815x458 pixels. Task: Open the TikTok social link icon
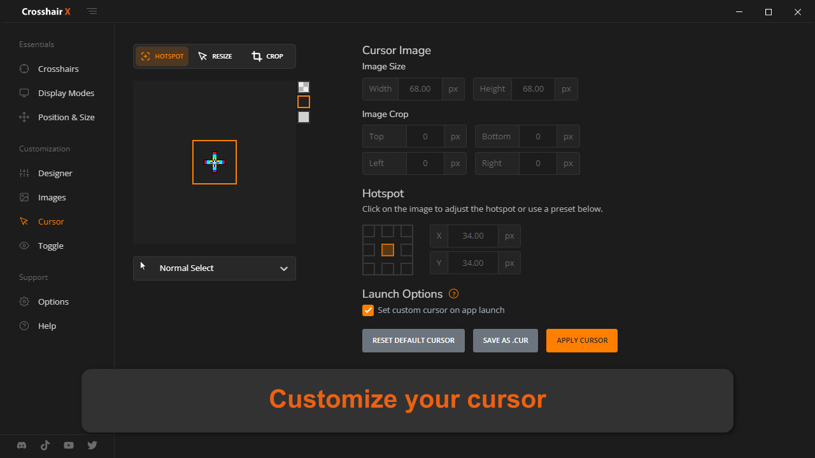(x=45, y=446)
